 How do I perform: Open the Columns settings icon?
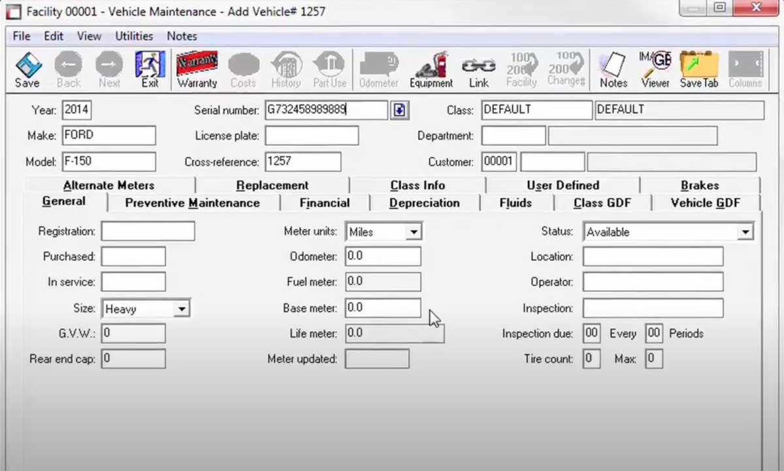[x=744, y=69]
